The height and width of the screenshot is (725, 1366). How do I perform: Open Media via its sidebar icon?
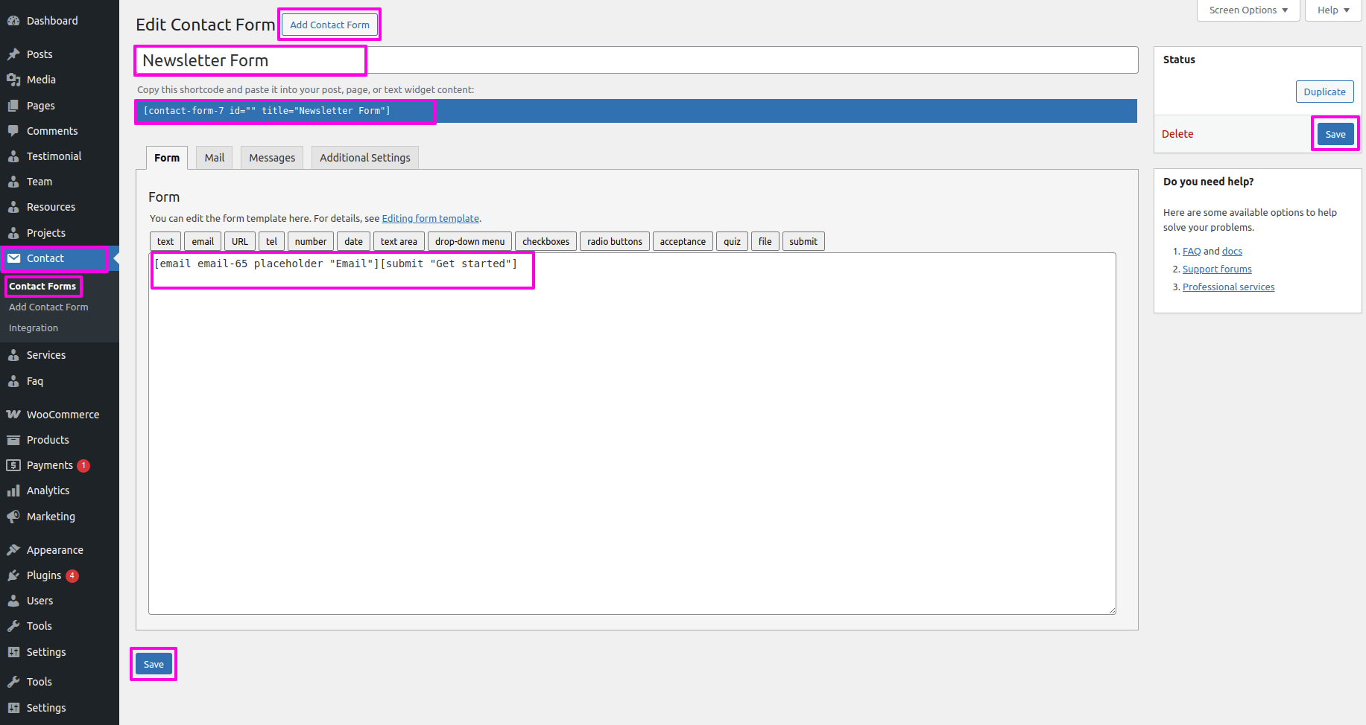pyautogui.click(x=13, y=80)
